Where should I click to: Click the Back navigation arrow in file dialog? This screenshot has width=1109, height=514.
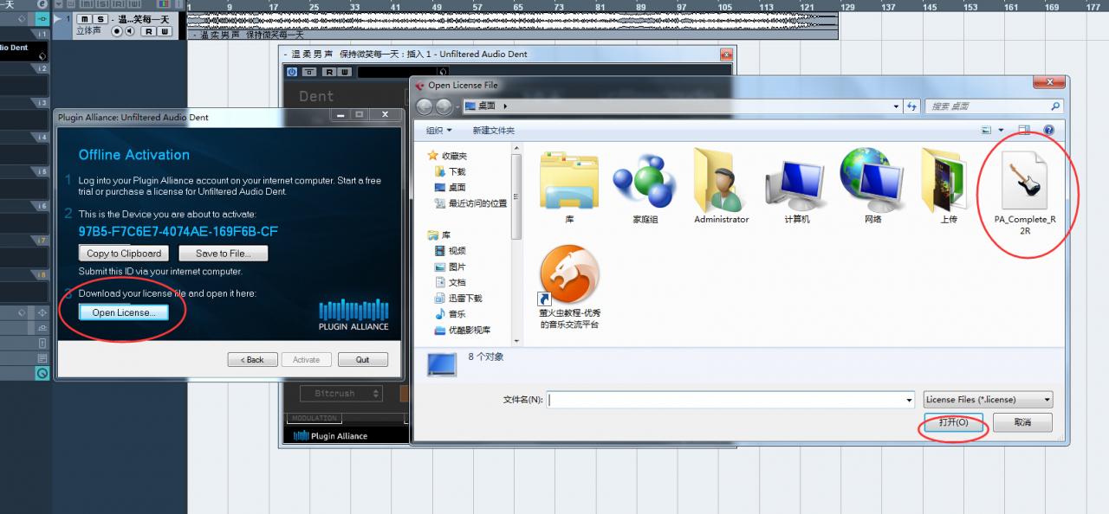tap(425, 106)
